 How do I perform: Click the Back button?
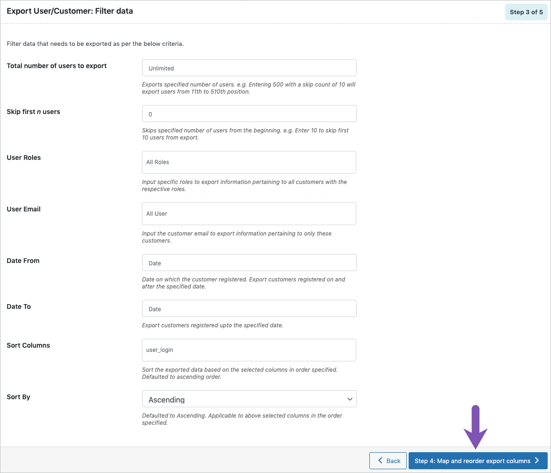coord(388,460)
